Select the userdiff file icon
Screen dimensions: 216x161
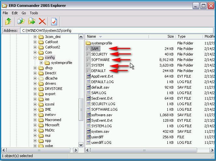coord(88,137)
